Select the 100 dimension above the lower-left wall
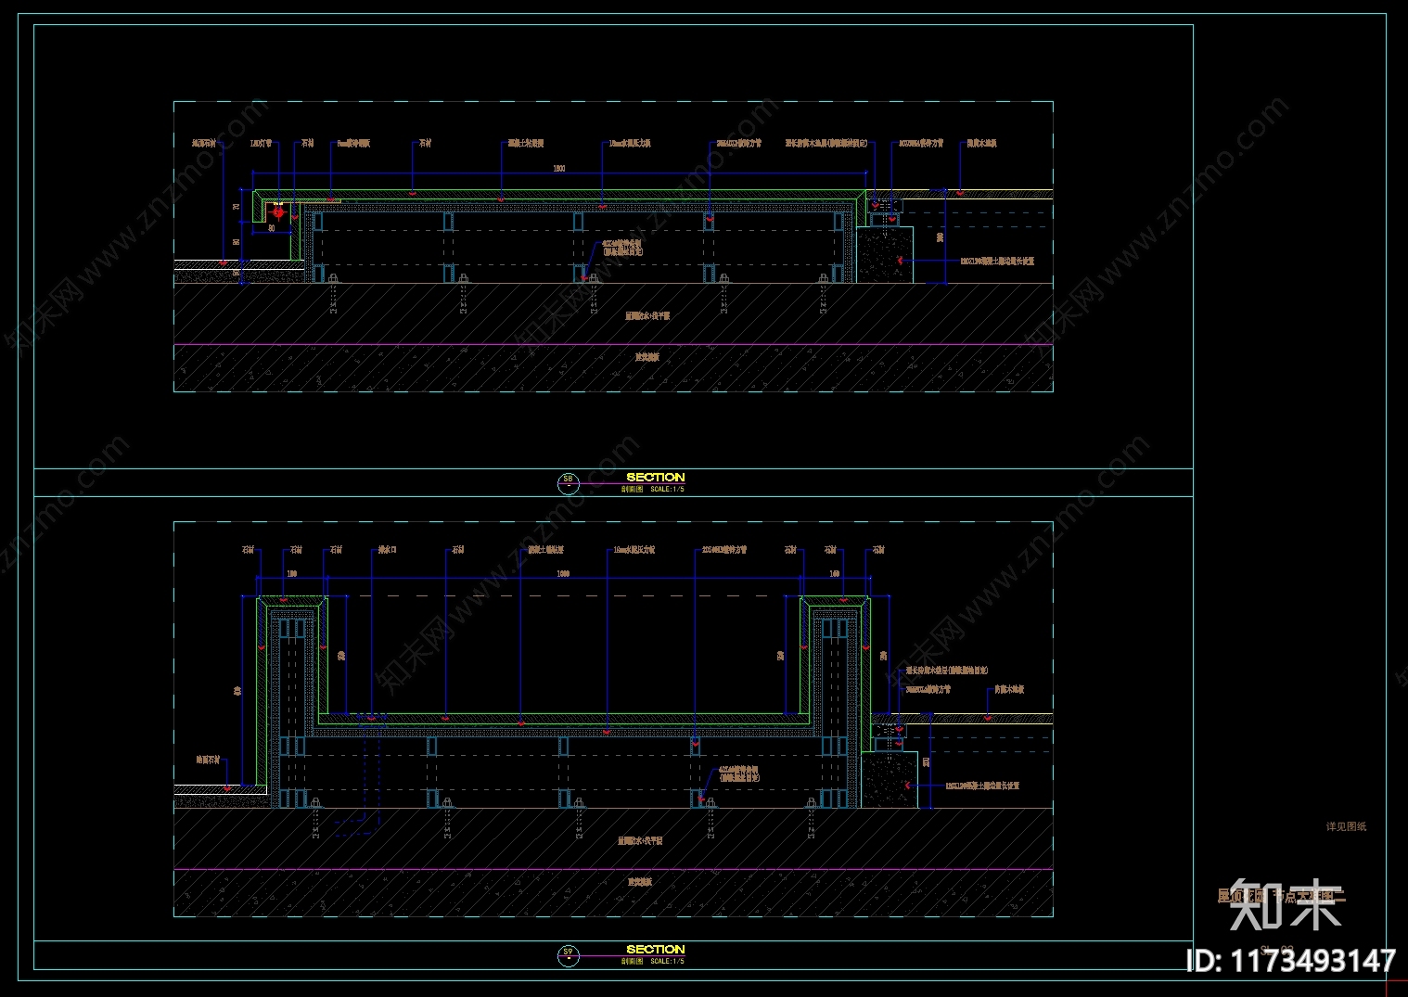Screen dimensions: 1408x997 (x=291, y=574)
